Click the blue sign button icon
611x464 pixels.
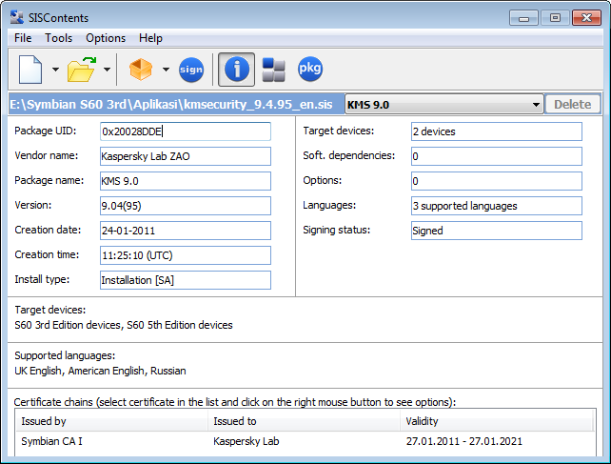pyautogui.click(x=191, y=70)
